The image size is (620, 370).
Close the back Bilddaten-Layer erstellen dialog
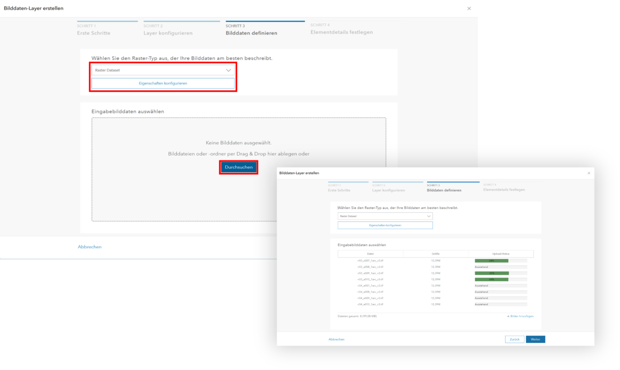pos(469,9)
